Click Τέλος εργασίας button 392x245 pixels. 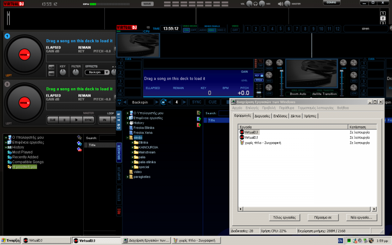pos(285,218)
